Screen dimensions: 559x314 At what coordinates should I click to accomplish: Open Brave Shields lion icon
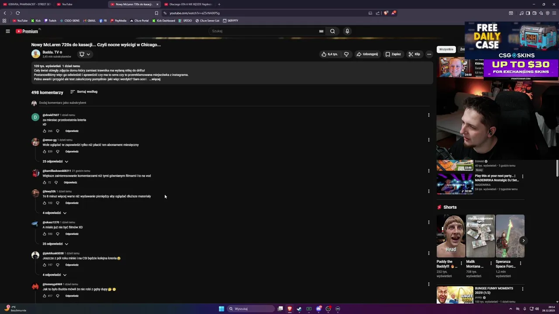coord(386,13)
